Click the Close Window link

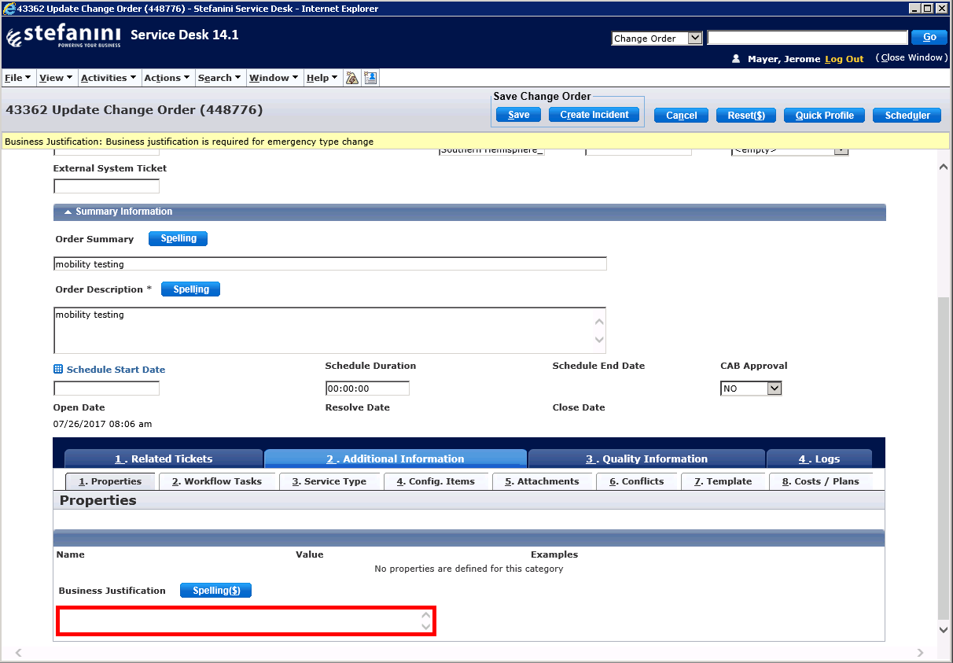point(913,58)
